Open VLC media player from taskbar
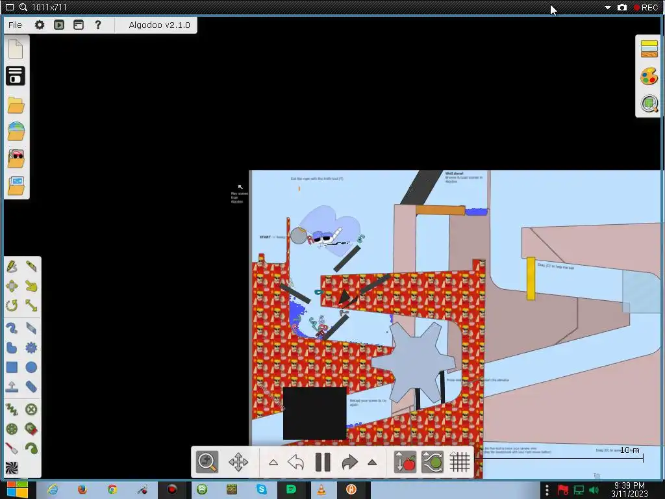The height and width of the screenshot is (499, 665). [321, 490]
